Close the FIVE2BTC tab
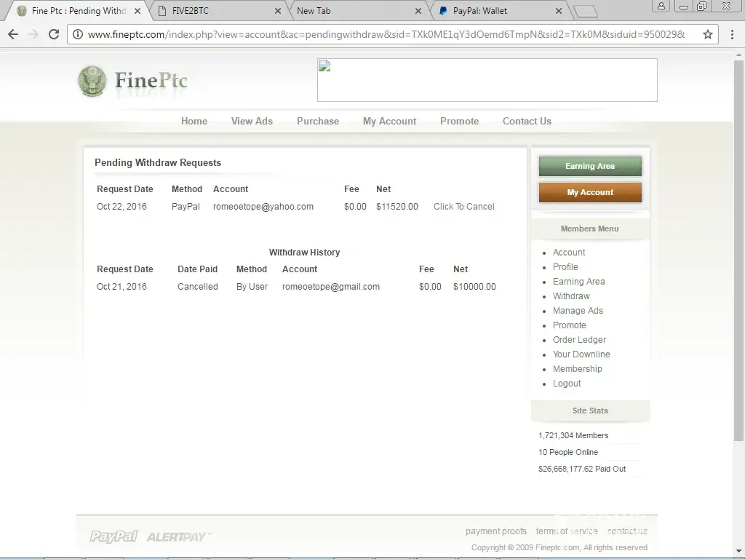Screen dimensions: 745x559 pyautogui.click(x=278, y=11)
